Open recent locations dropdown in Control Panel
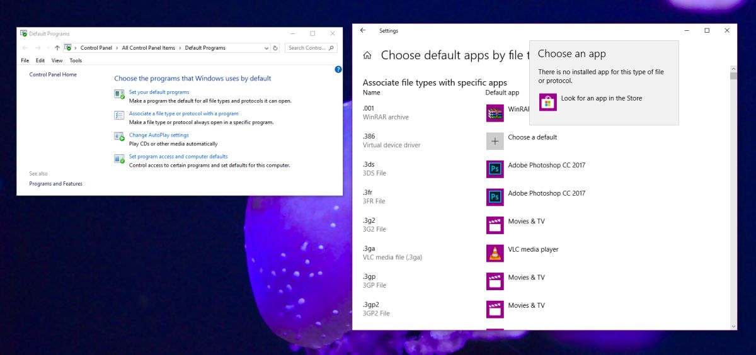Screen dimensions: 756x355 tap(47, 48)
